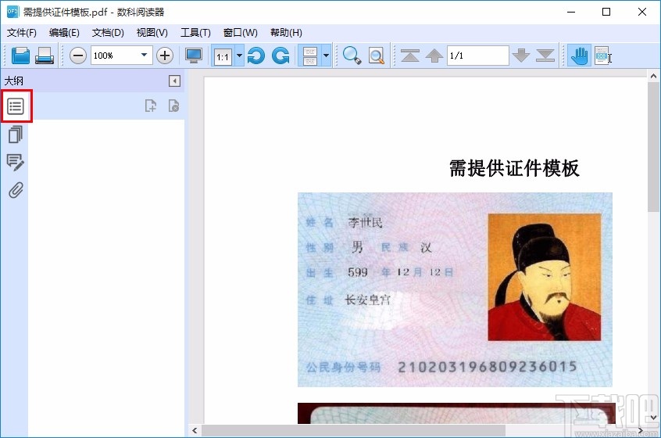This screenshot has width=661, height=438.
Task: Open the 窗口(W) menu
Action: tap(241, 33)
